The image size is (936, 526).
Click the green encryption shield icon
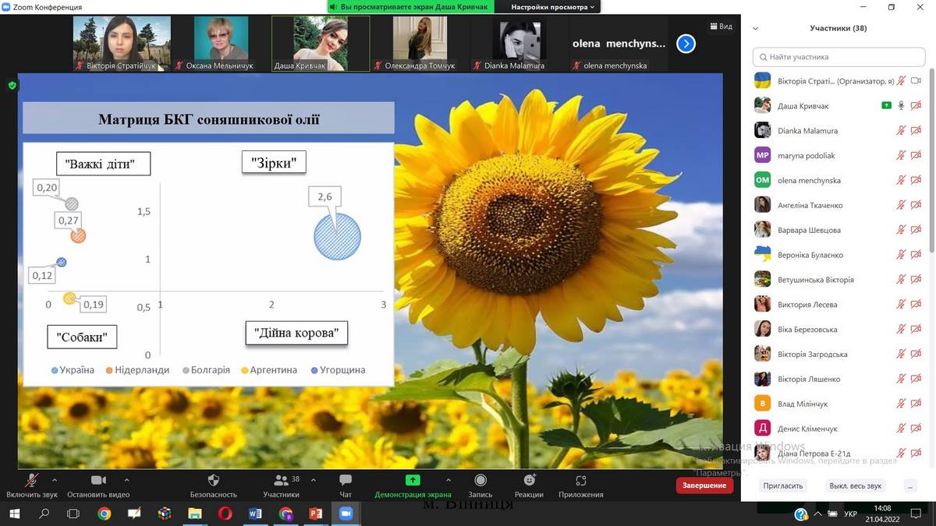[x=12, y=85]
